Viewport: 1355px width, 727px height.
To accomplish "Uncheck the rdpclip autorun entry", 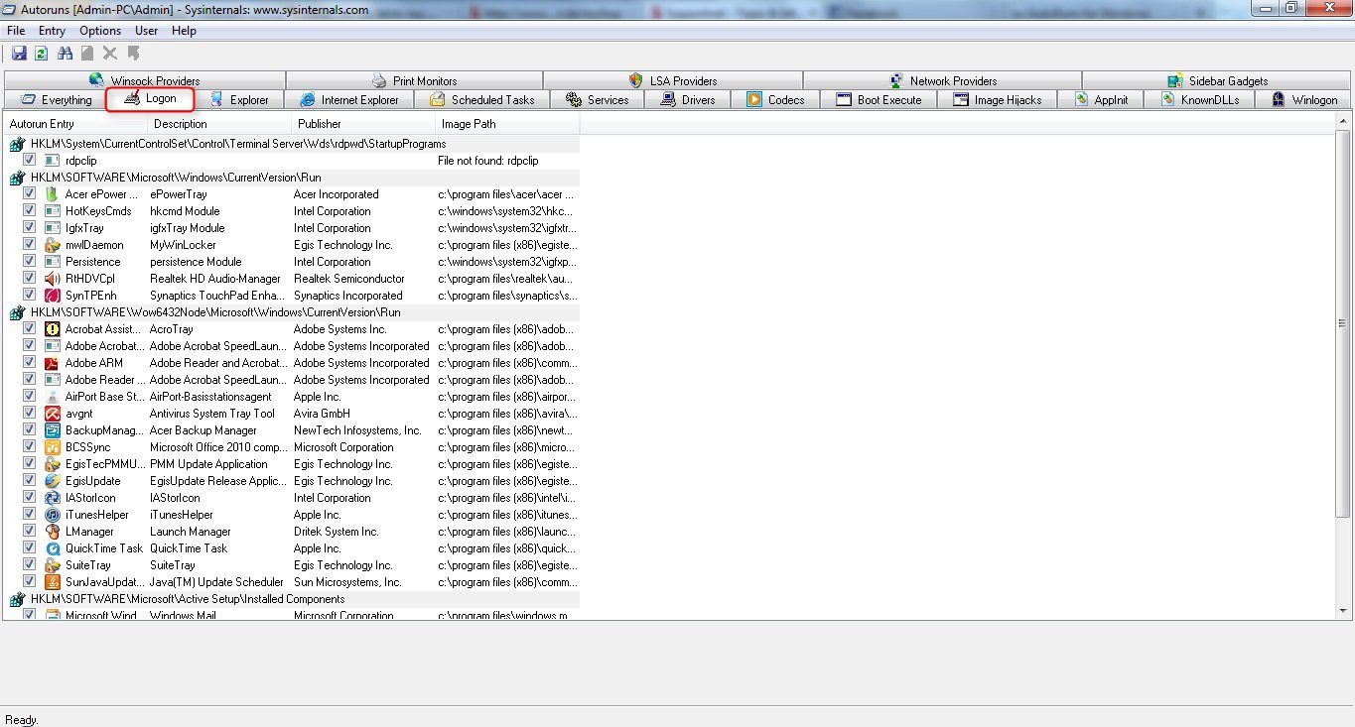I will [x=30, y=160].
